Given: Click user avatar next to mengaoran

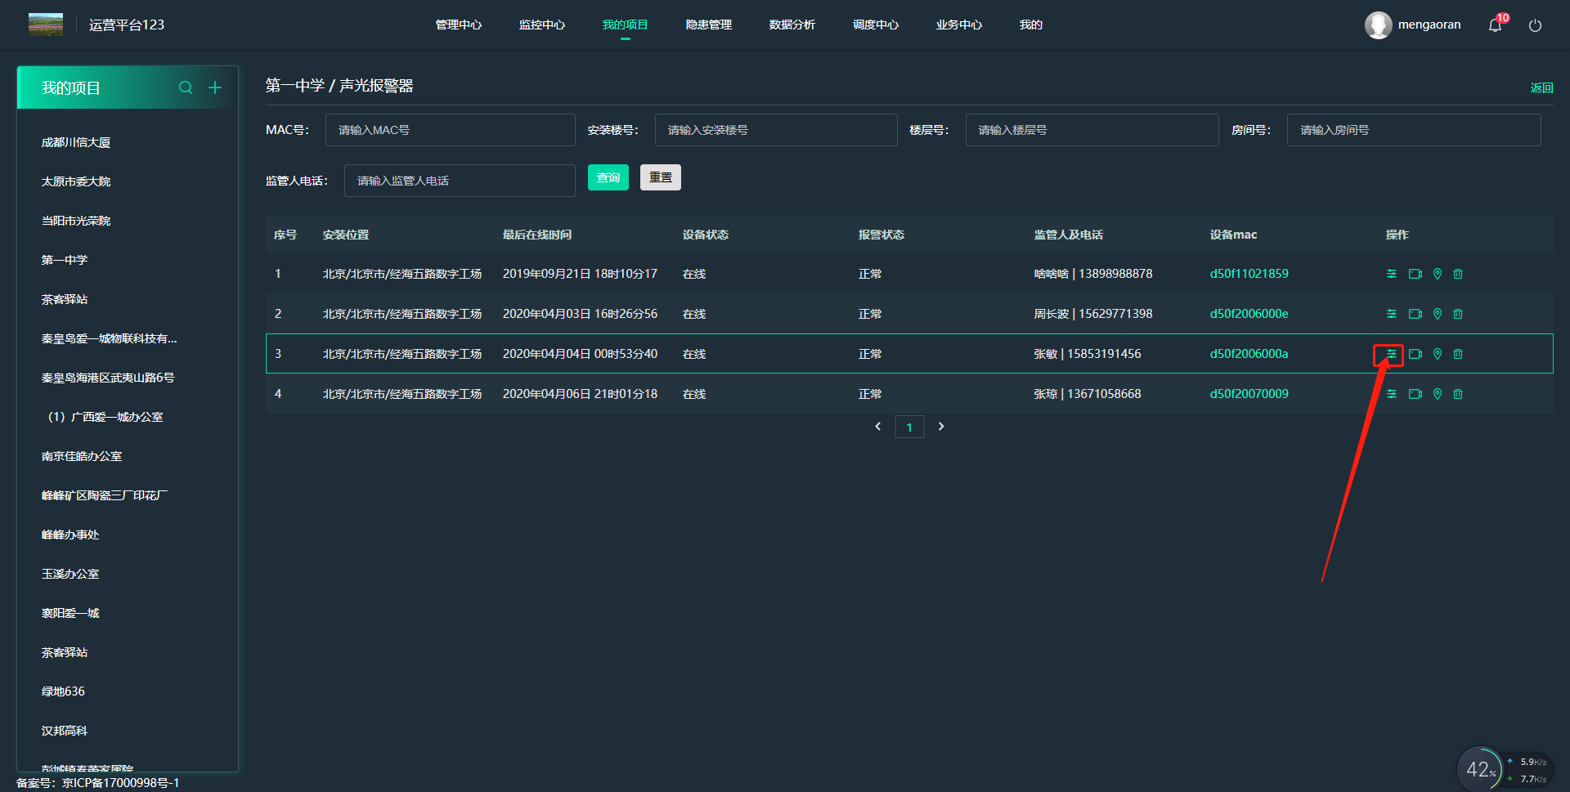Looking at the screenshot, I should pos(1378,25).
